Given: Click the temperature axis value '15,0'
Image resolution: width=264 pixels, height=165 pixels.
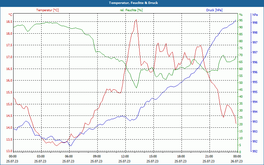Looking at the screenshot, I should pos(10,104).
